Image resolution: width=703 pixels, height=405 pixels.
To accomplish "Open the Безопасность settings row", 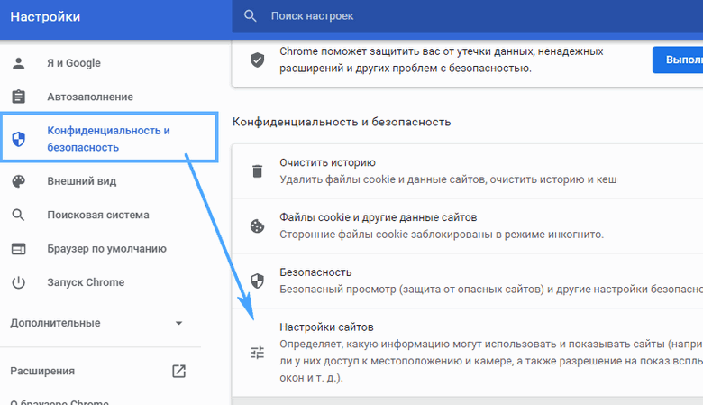I will pos(468,281).
